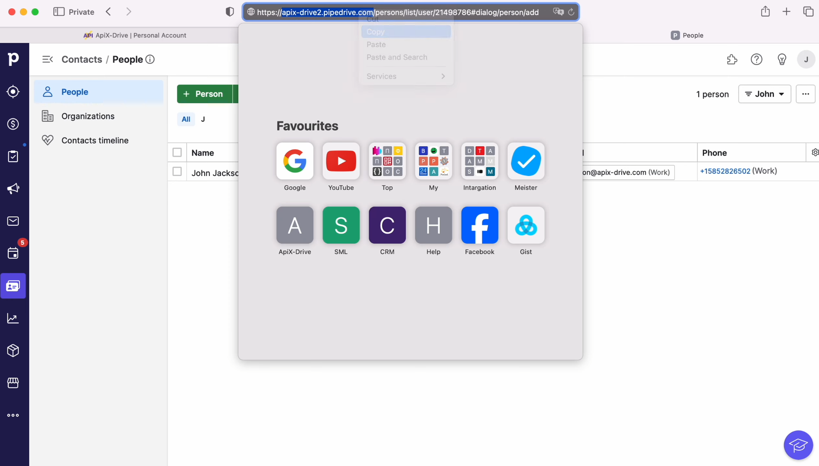Image resolution: width=819 pixels, height=466 pixels.
Task: Switch to the J filter tab
Action: 203,119
